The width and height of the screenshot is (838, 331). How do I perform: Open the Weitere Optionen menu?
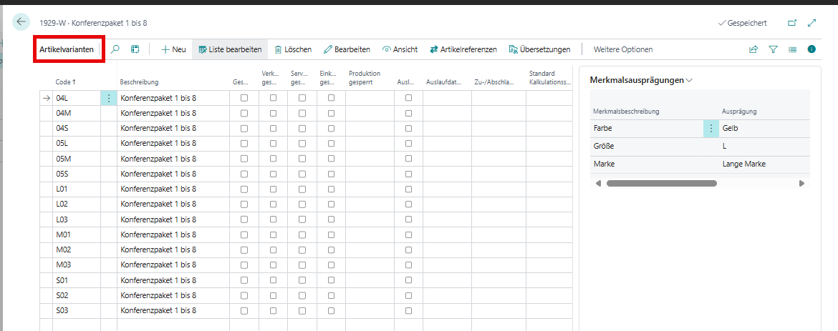622,49
